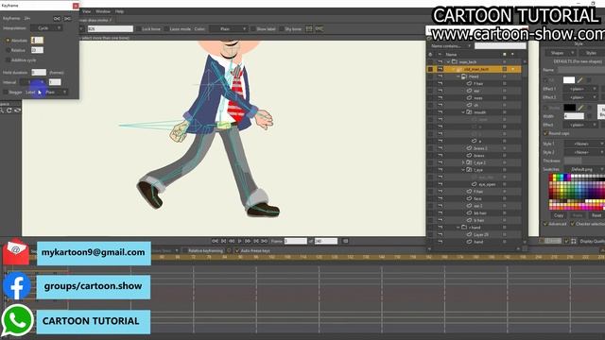Open the Help menu
Image resolution: width=605 pixels, height=340 pixels.
pyautogui.click(x=120, y=11)
